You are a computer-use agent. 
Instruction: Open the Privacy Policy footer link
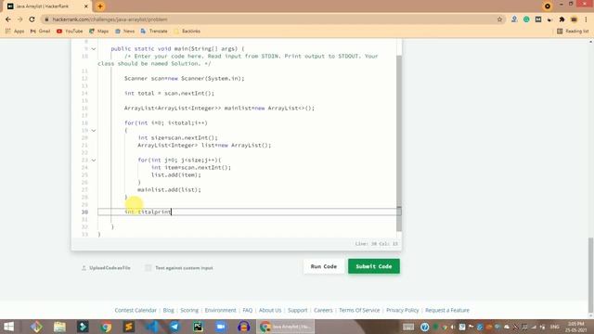[403, 310]
